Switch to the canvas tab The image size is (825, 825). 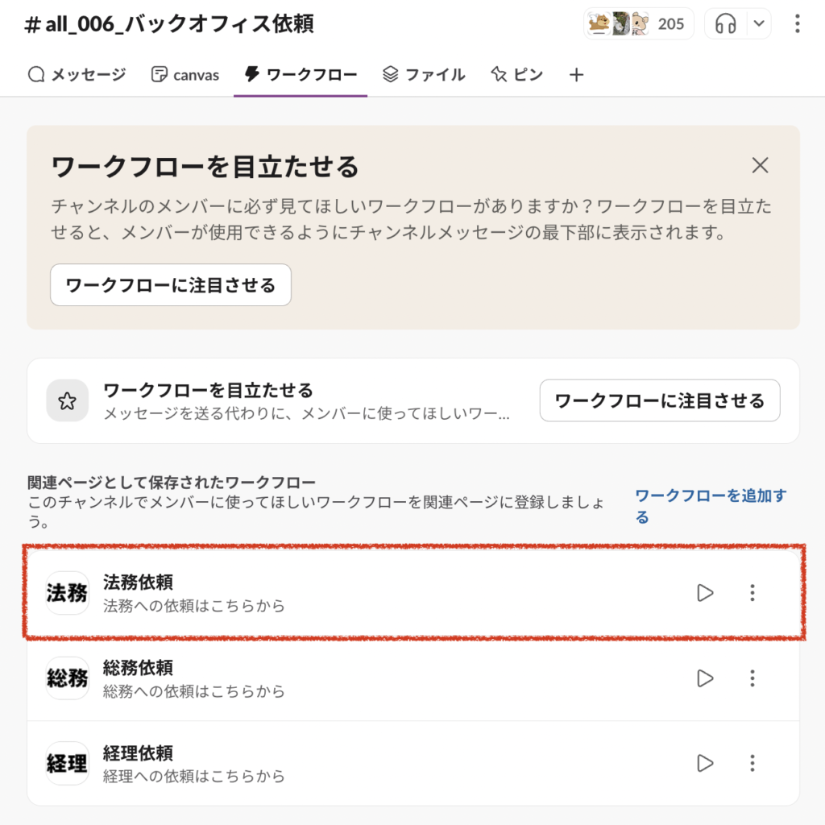click(x=185, y=75)
